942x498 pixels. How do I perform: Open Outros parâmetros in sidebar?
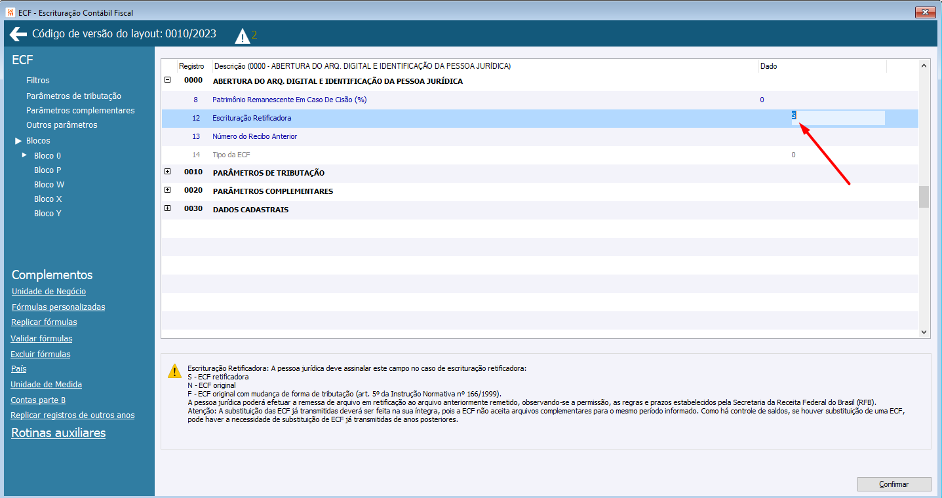pos(62,125)
